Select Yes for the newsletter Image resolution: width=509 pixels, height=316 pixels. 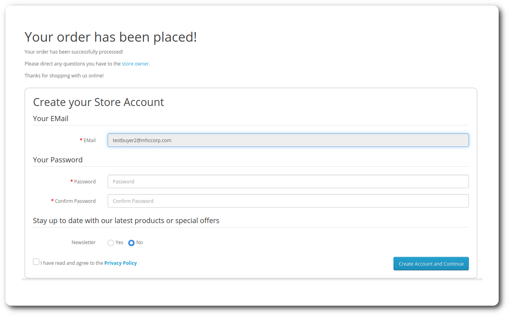click(x=111, y=243)
